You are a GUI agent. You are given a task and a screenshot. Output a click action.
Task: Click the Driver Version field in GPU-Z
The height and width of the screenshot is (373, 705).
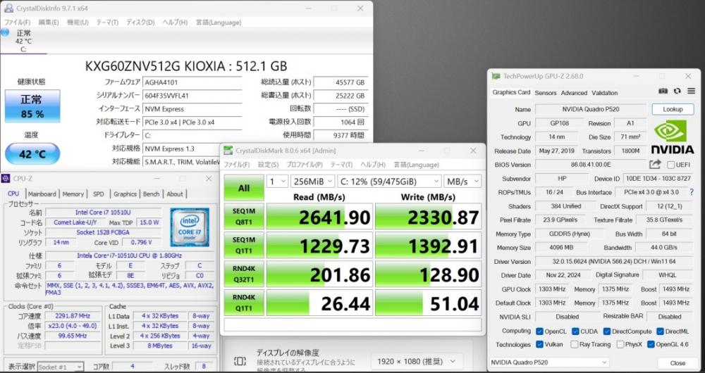tap(614, 261)
